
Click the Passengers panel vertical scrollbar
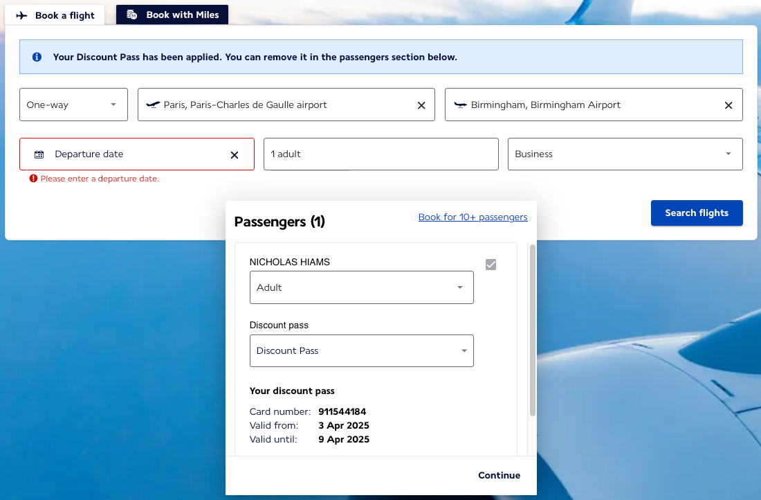tap(533, 330)
